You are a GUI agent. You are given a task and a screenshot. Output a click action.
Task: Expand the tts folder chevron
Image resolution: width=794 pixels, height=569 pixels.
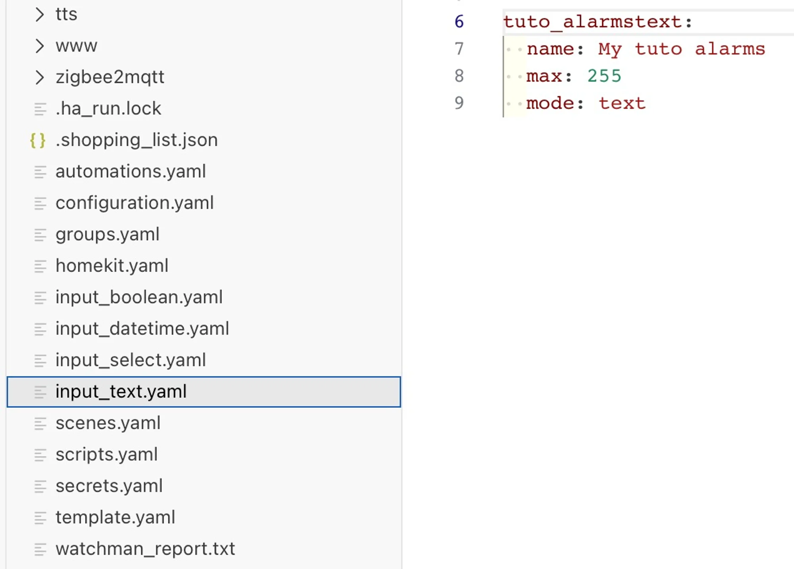point(39,15)
